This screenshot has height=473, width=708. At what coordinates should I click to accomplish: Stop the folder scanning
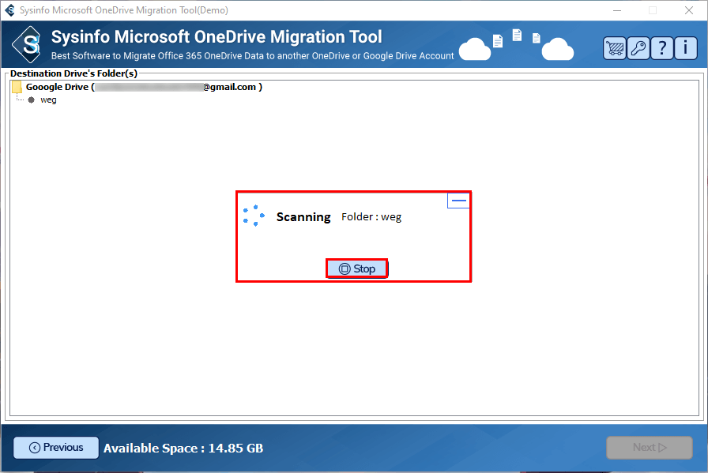[x=356, y=269]
